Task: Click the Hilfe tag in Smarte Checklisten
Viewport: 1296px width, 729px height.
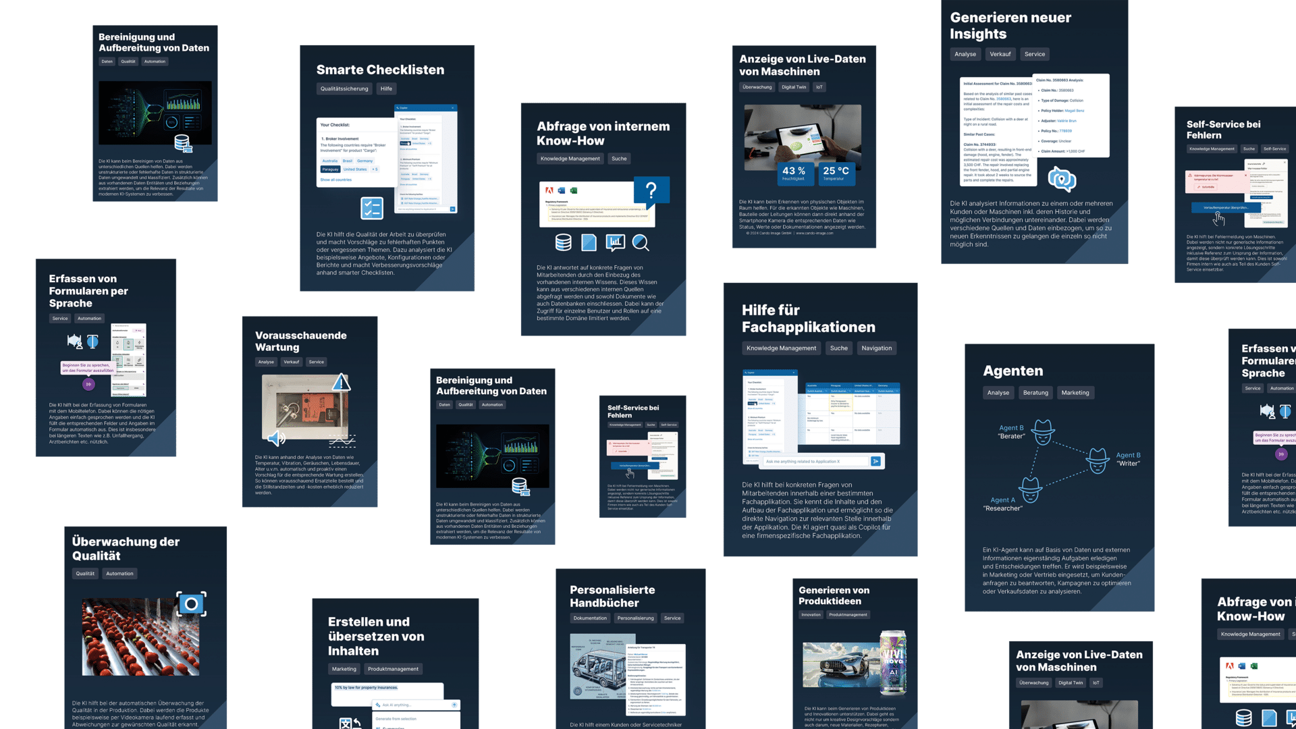Action: 386,88
